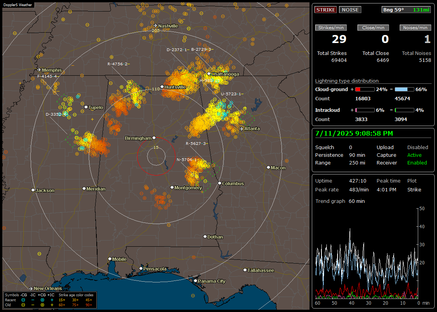Click the strike rate trend graph
Viewport: 437px width, 312px height.
(x=367, y=253)
